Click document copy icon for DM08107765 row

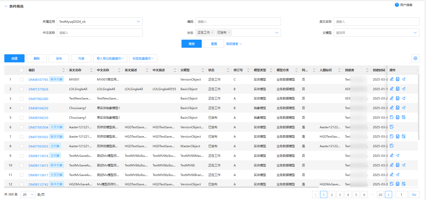click(x=398, y=79)
